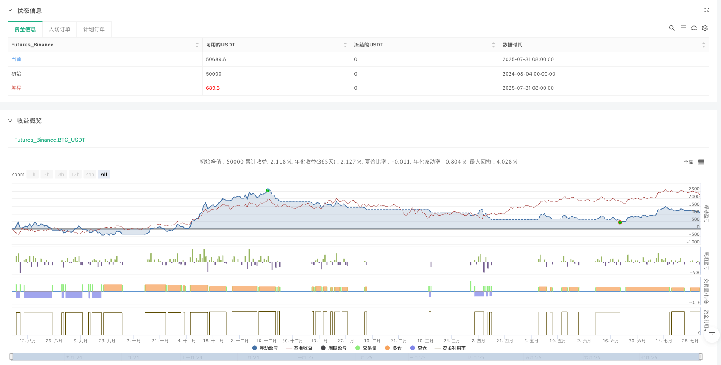721x365 pixels.
Task: Sort by the Futures_Binance column arrows
Action: (x=197, y=45)
